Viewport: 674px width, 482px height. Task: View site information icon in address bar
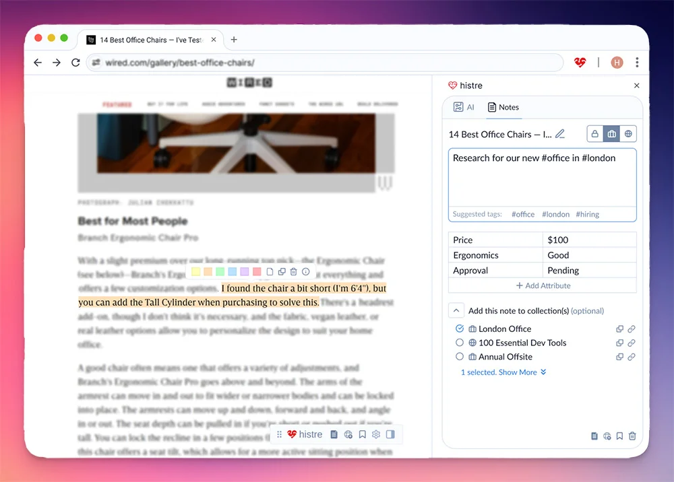point(96,63)
